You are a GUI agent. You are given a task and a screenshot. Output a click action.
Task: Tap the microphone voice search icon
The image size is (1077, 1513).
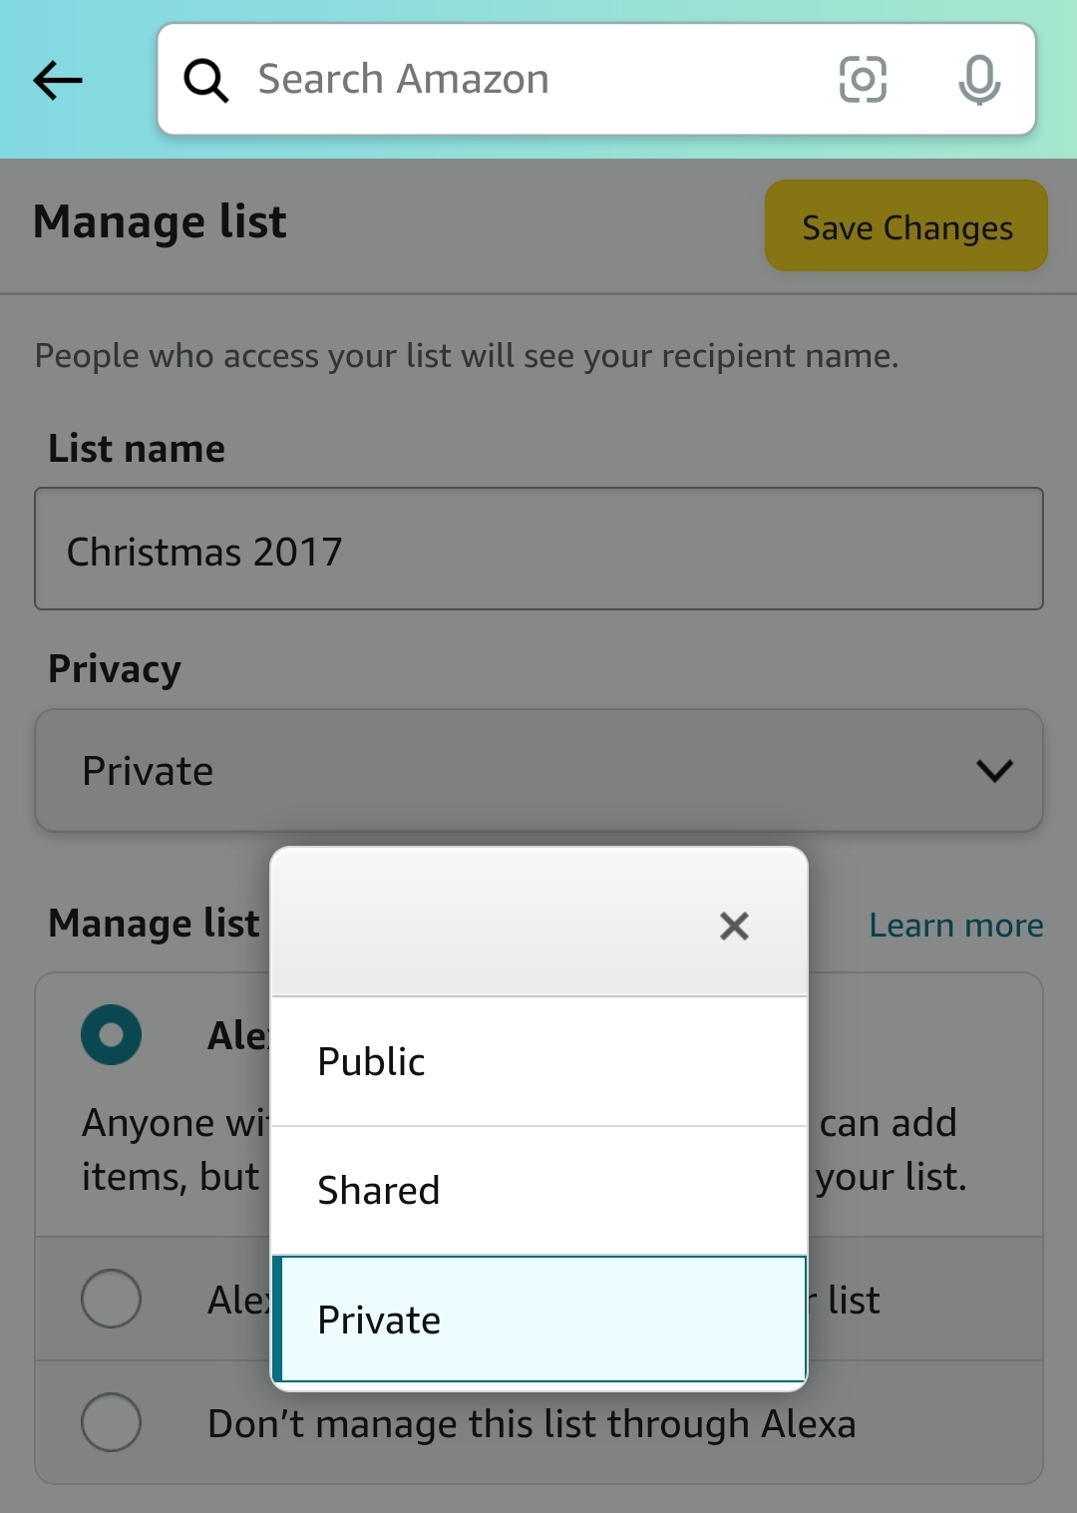point(978,80)
